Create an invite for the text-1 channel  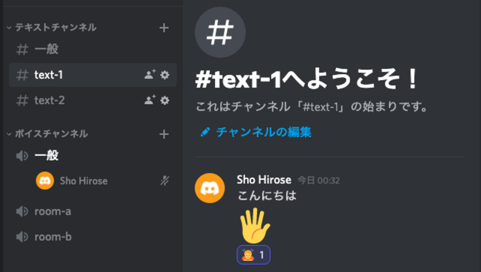point(149,75)
